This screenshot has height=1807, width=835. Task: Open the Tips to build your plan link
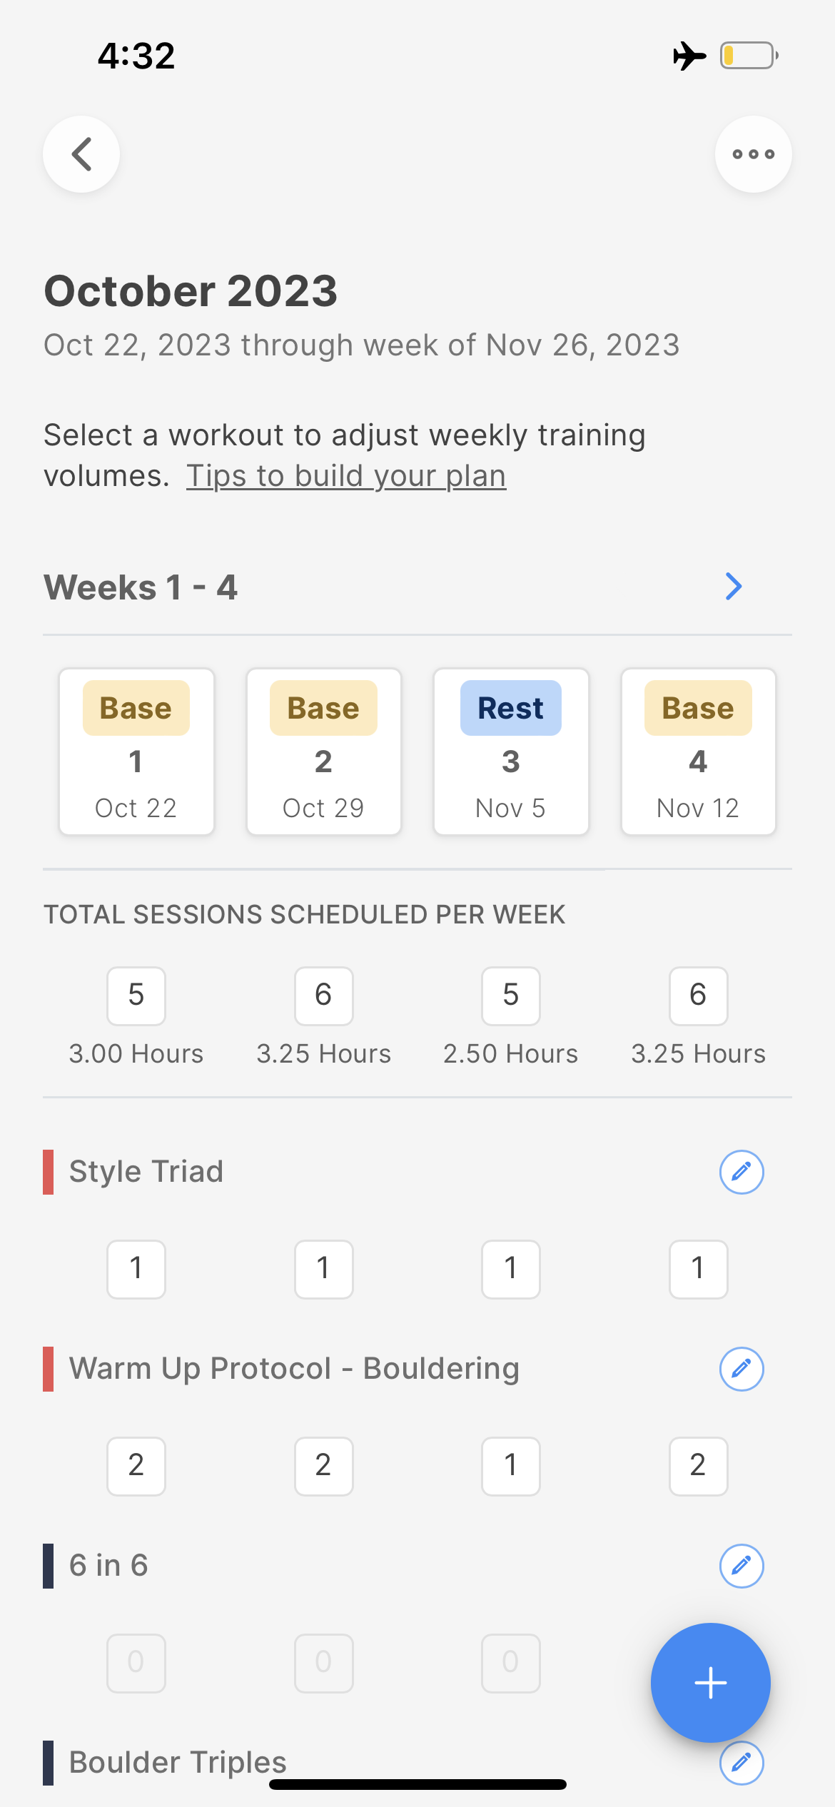[x=346, y=476]
